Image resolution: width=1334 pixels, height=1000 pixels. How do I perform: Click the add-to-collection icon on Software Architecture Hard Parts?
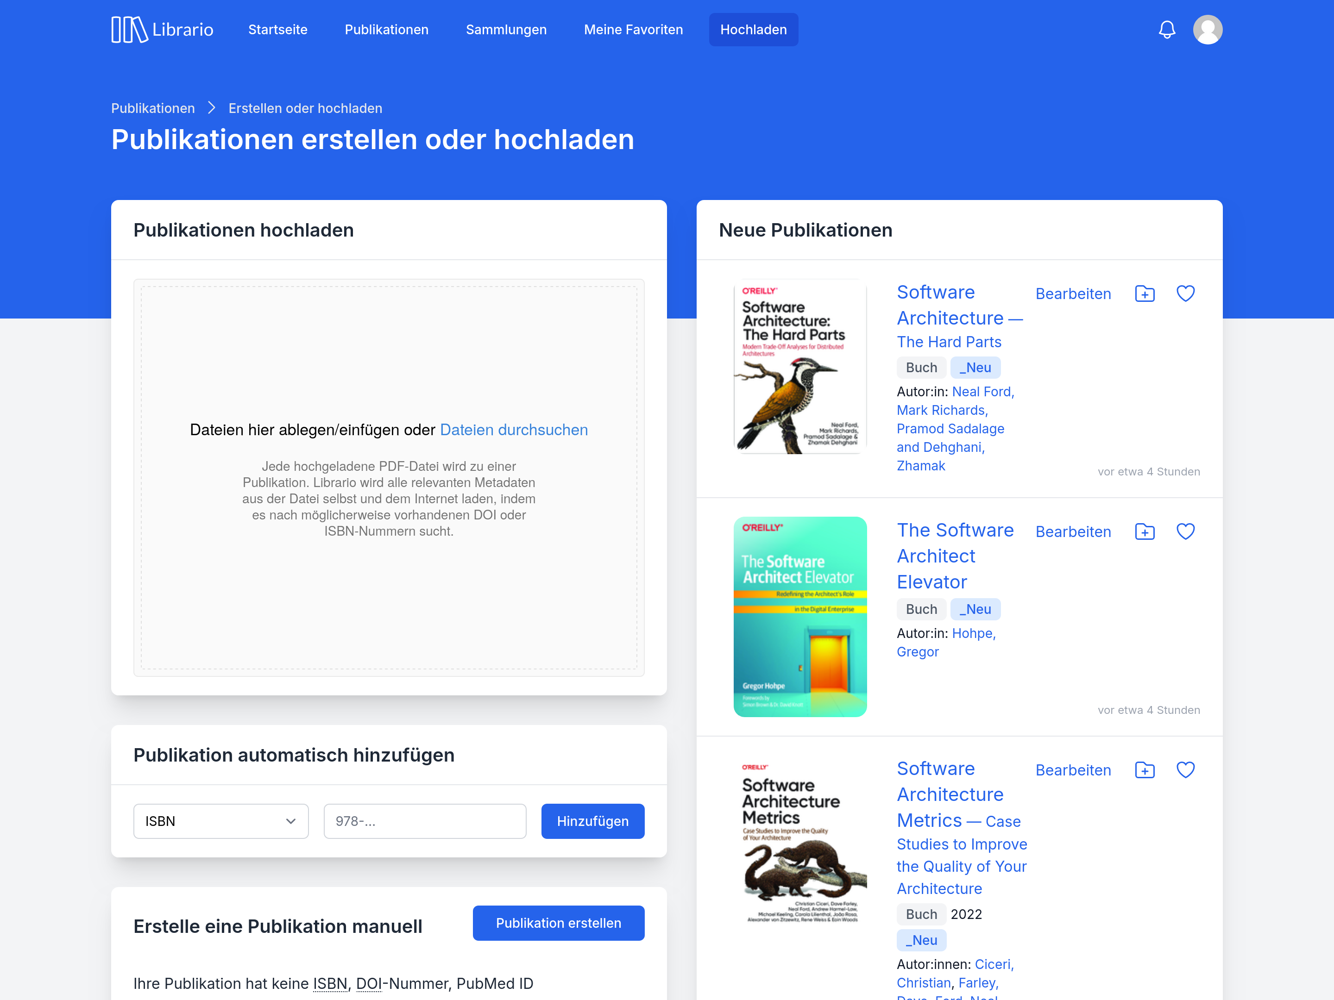[x=1145, y=293]
